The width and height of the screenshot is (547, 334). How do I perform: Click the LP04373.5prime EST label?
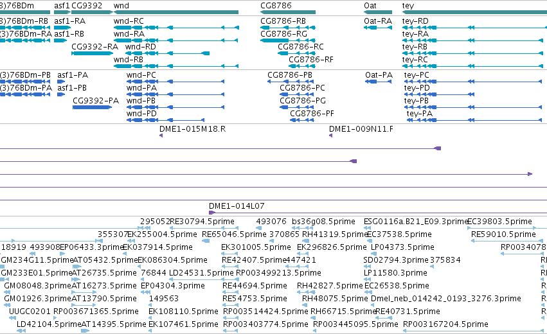click(x=402, y=247)
